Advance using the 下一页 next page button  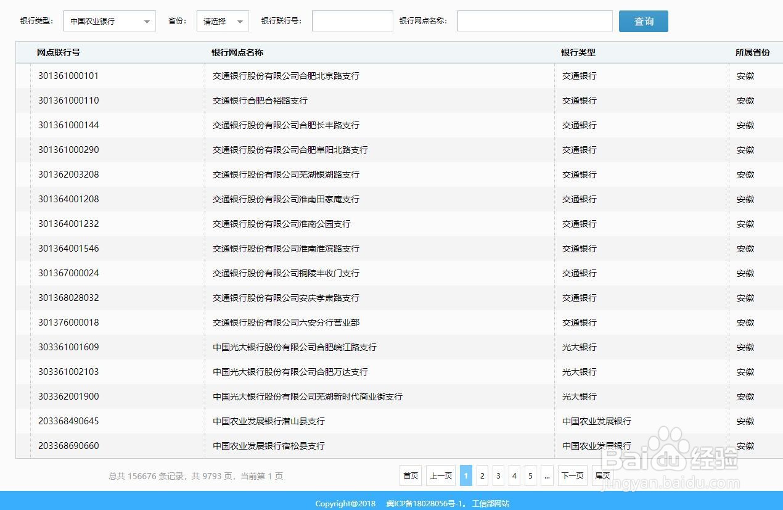point(572,475)
